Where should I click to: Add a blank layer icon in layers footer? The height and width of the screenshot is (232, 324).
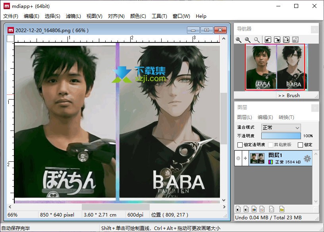(272, 209)
